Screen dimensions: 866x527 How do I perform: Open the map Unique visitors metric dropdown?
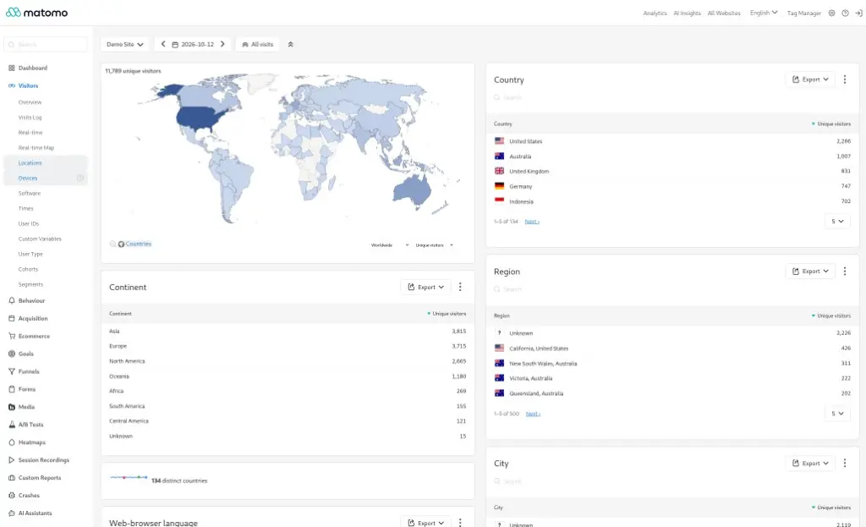(434, 244)
